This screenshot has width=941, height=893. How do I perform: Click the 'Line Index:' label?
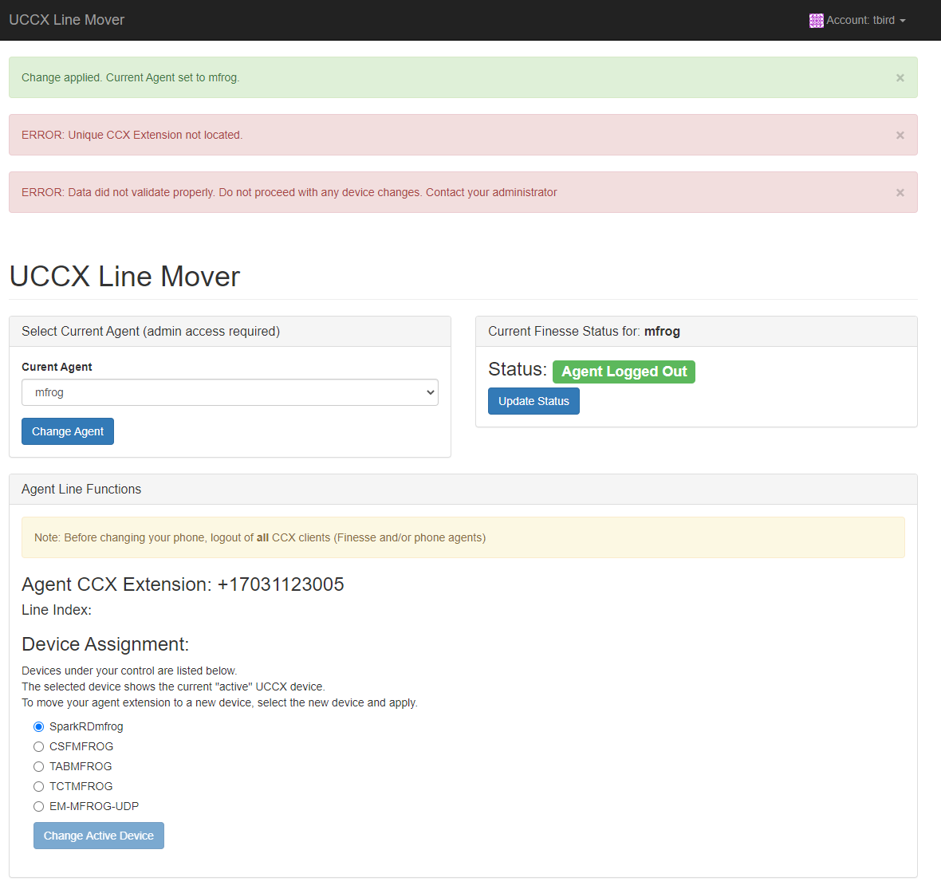click(x=57, y=610)
